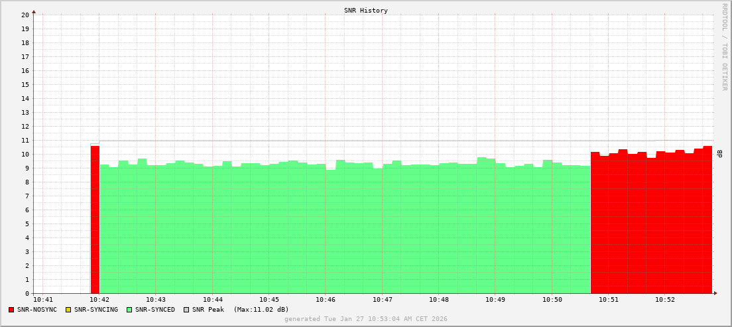The height and width of the screenshot is (327, 732).
Task: Click the red arrow at x-axis end
Action: point(715,293)
